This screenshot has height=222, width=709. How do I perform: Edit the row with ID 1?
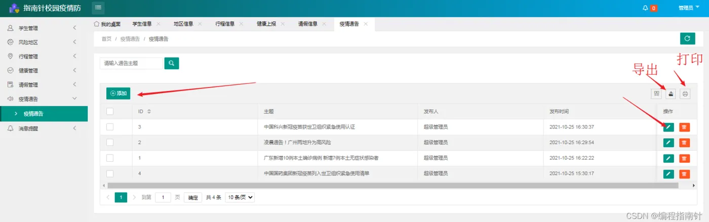(x=669, y=158)
